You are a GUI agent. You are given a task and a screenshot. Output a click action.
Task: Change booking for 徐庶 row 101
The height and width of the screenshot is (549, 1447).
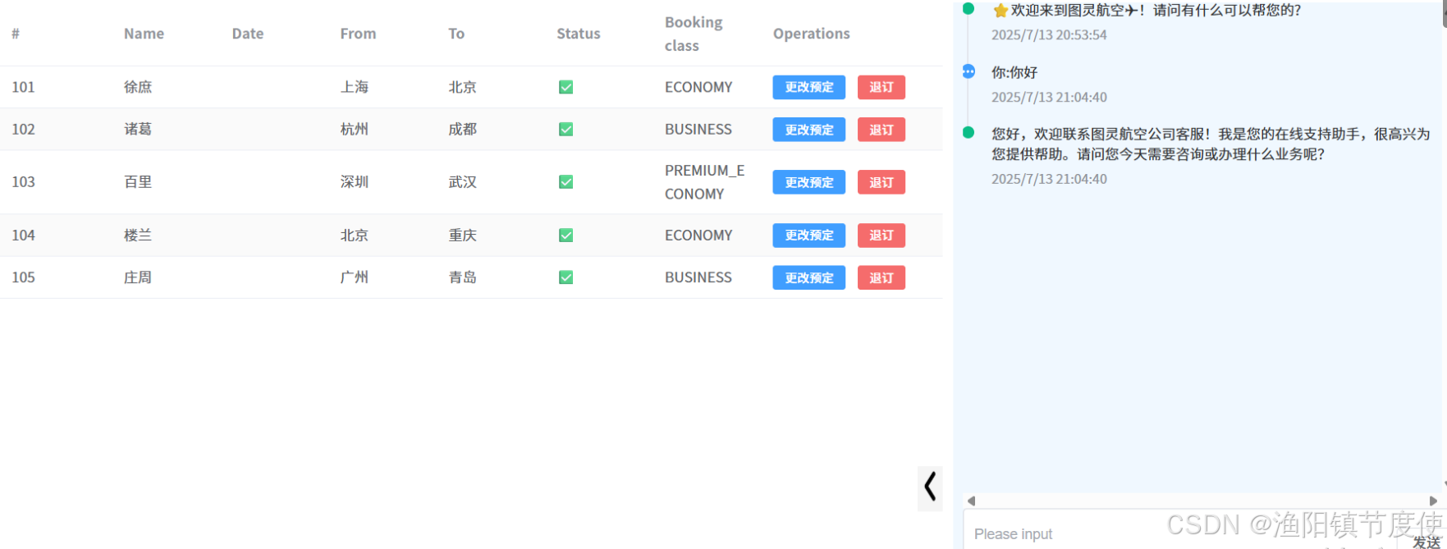[808, 87]
